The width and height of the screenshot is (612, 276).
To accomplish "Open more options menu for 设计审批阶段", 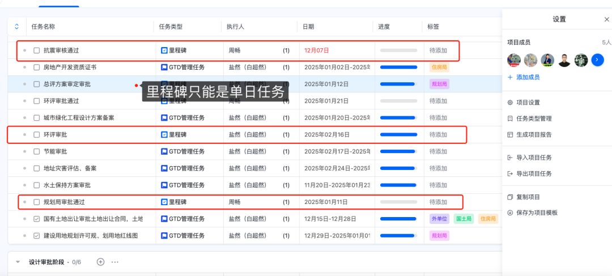I will click(x=114, y=262).
